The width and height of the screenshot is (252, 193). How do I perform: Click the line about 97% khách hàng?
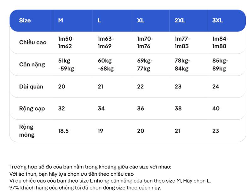coord(85,188)
